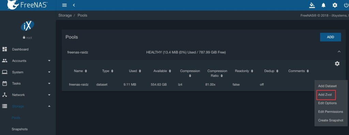This screenshot has width=349, height=135.
Task: Open Pools under Storage
Action: pos(16,118)
